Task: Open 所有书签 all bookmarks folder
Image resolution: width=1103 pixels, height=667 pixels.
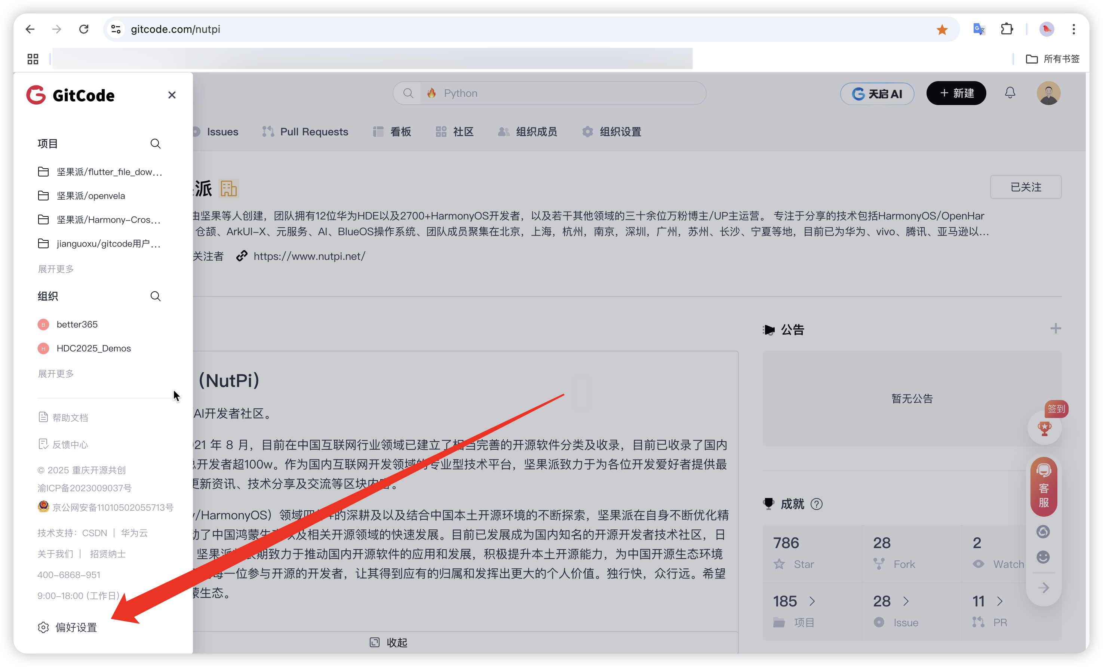Action: pos(1053,59)
